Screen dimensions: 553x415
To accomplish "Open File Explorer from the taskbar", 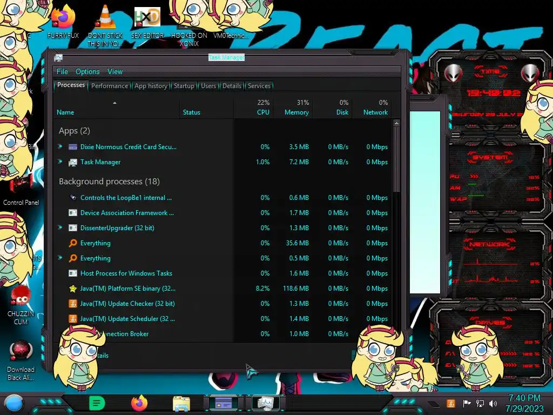I will [x=181, y=404].
